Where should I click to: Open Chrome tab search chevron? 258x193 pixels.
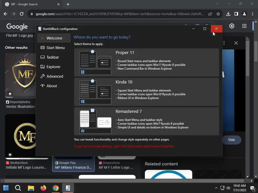click(217, 4)
